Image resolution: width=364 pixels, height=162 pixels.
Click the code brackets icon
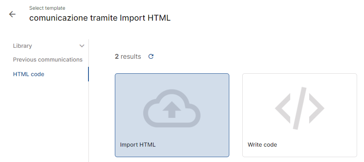(x=299, y=108)
